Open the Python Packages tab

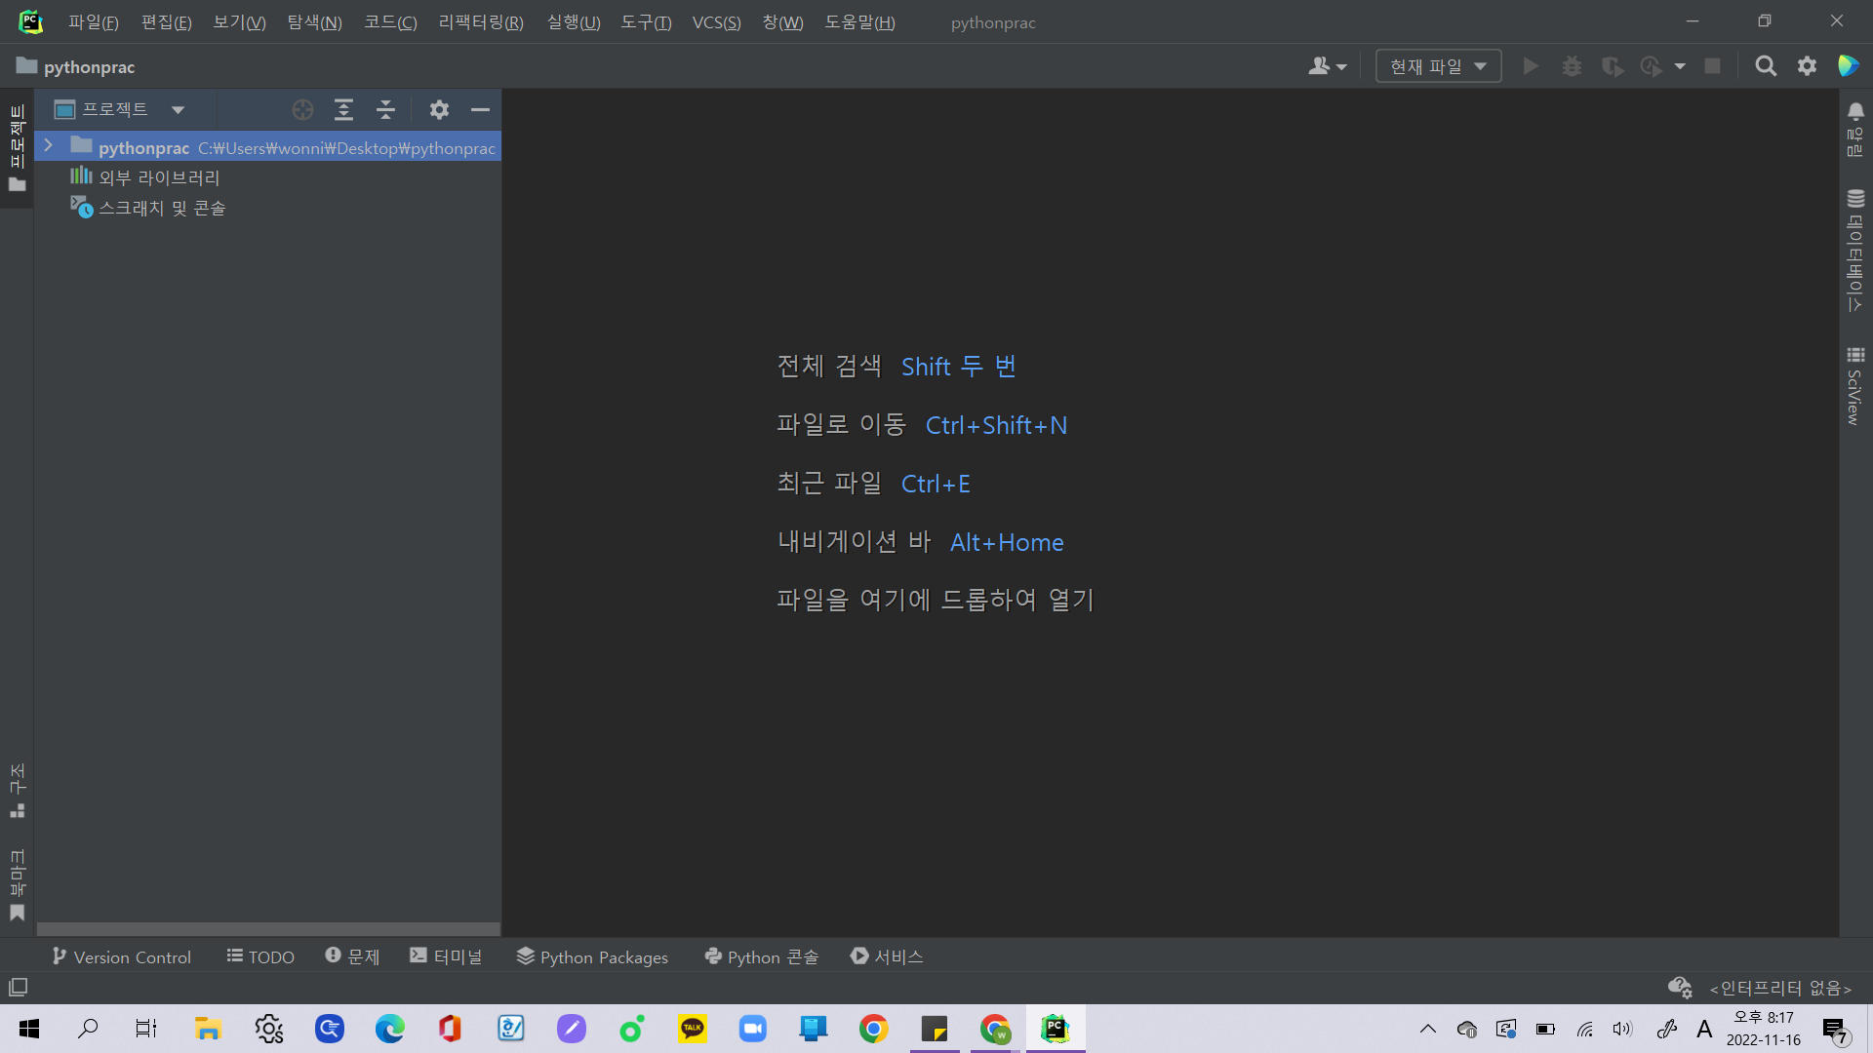592,956
